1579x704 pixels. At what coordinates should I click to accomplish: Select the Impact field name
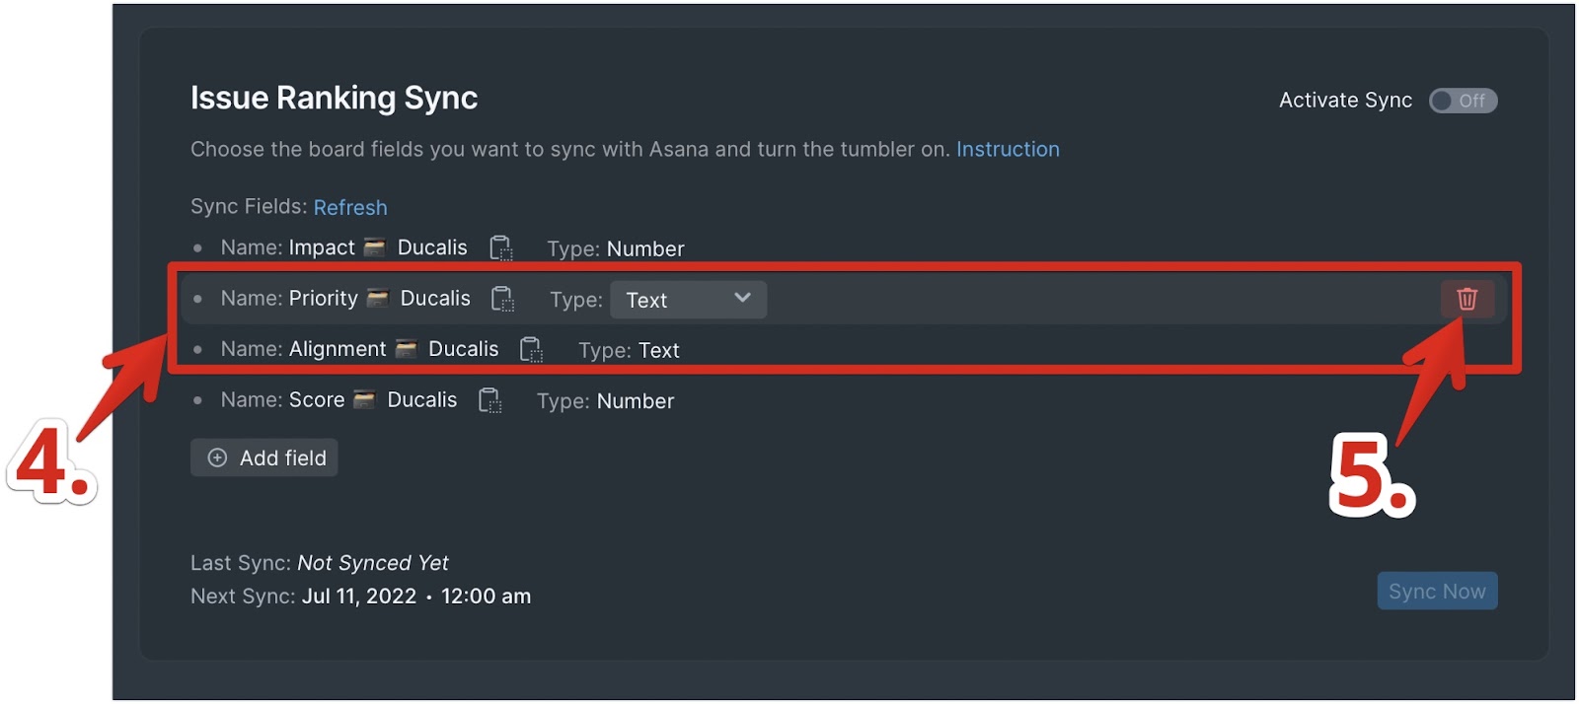pos(322,247)
